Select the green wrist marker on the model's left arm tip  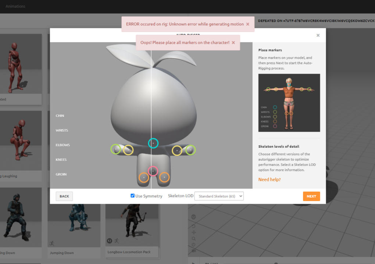point(116,149)
